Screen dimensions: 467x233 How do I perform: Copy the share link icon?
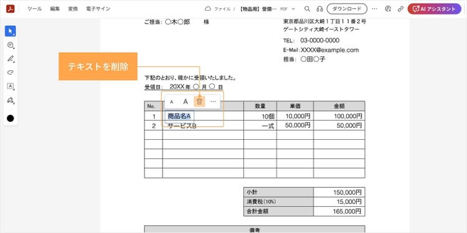(400, 9)
